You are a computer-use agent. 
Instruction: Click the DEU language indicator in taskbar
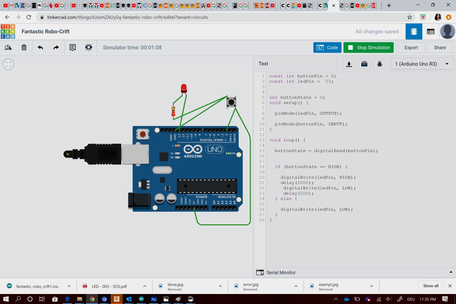411,299
